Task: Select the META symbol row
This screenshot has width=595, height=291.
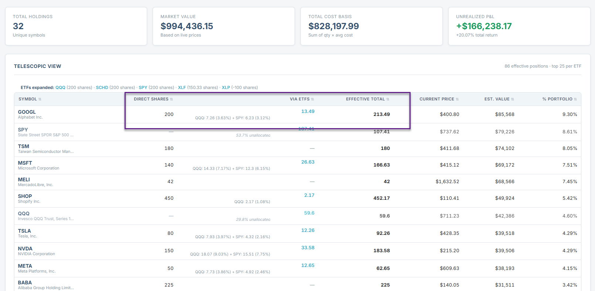Action: point(297,268)
